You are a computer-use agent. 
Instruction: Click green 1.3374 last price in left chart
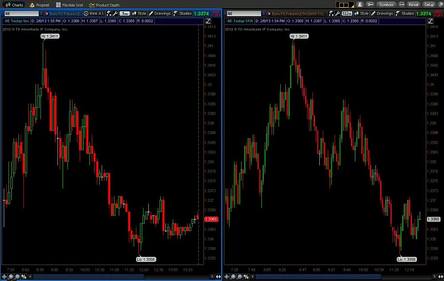pyautogui.click(x=201, y=14)
